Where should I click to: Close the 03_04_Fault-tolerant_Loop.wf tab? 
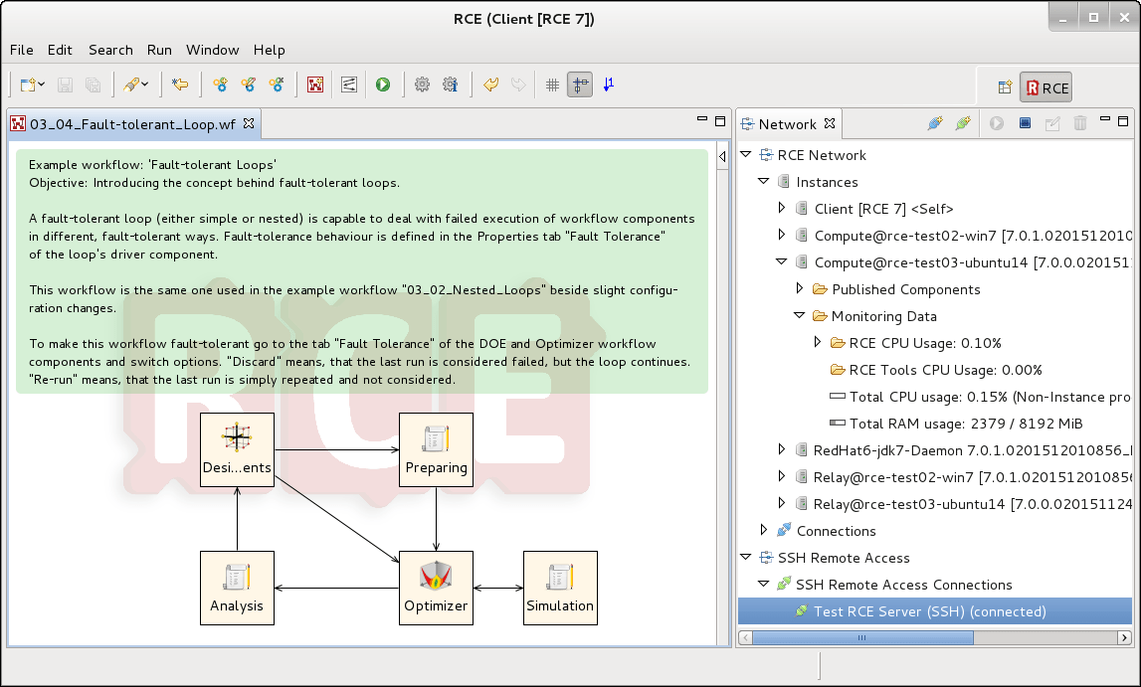pyautogui.click(x=249, y=123)
